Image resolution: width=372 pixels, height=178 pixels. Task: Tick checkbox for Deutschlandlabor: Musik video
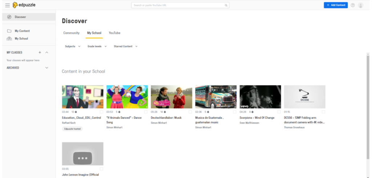[x=190, y=112]
